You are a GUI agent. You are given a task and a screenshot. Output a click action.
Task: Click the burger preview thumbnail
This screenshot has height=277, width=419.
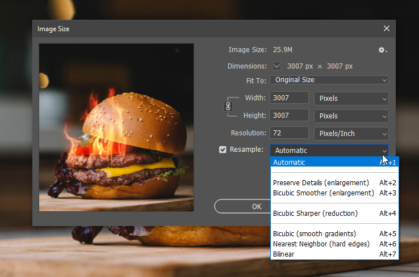(x=116, y=127)
